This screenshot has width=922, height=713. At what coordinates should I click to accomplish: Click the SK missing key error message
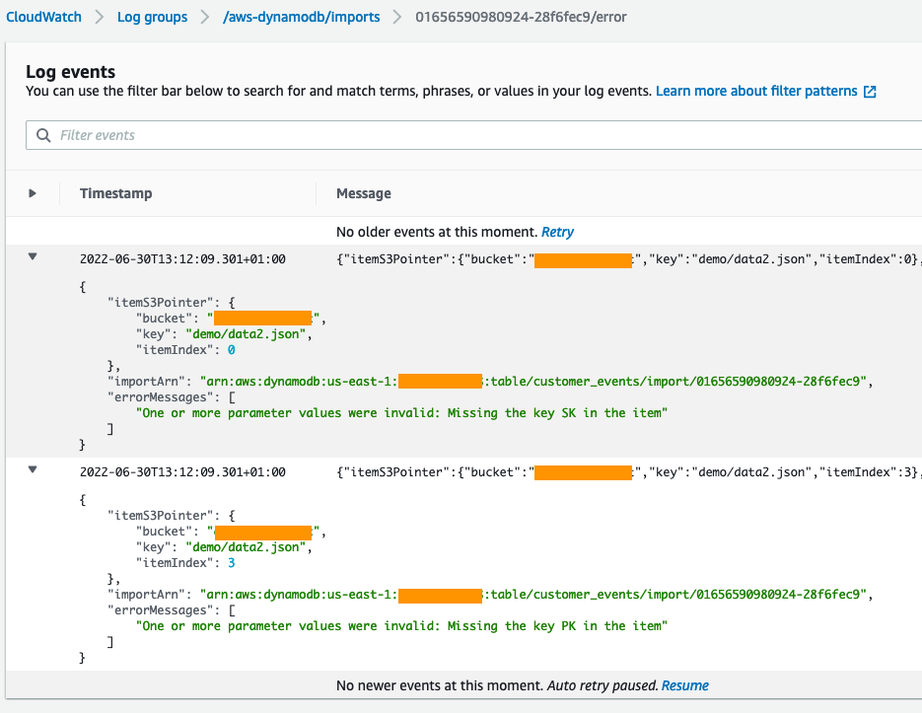(401, 413)
